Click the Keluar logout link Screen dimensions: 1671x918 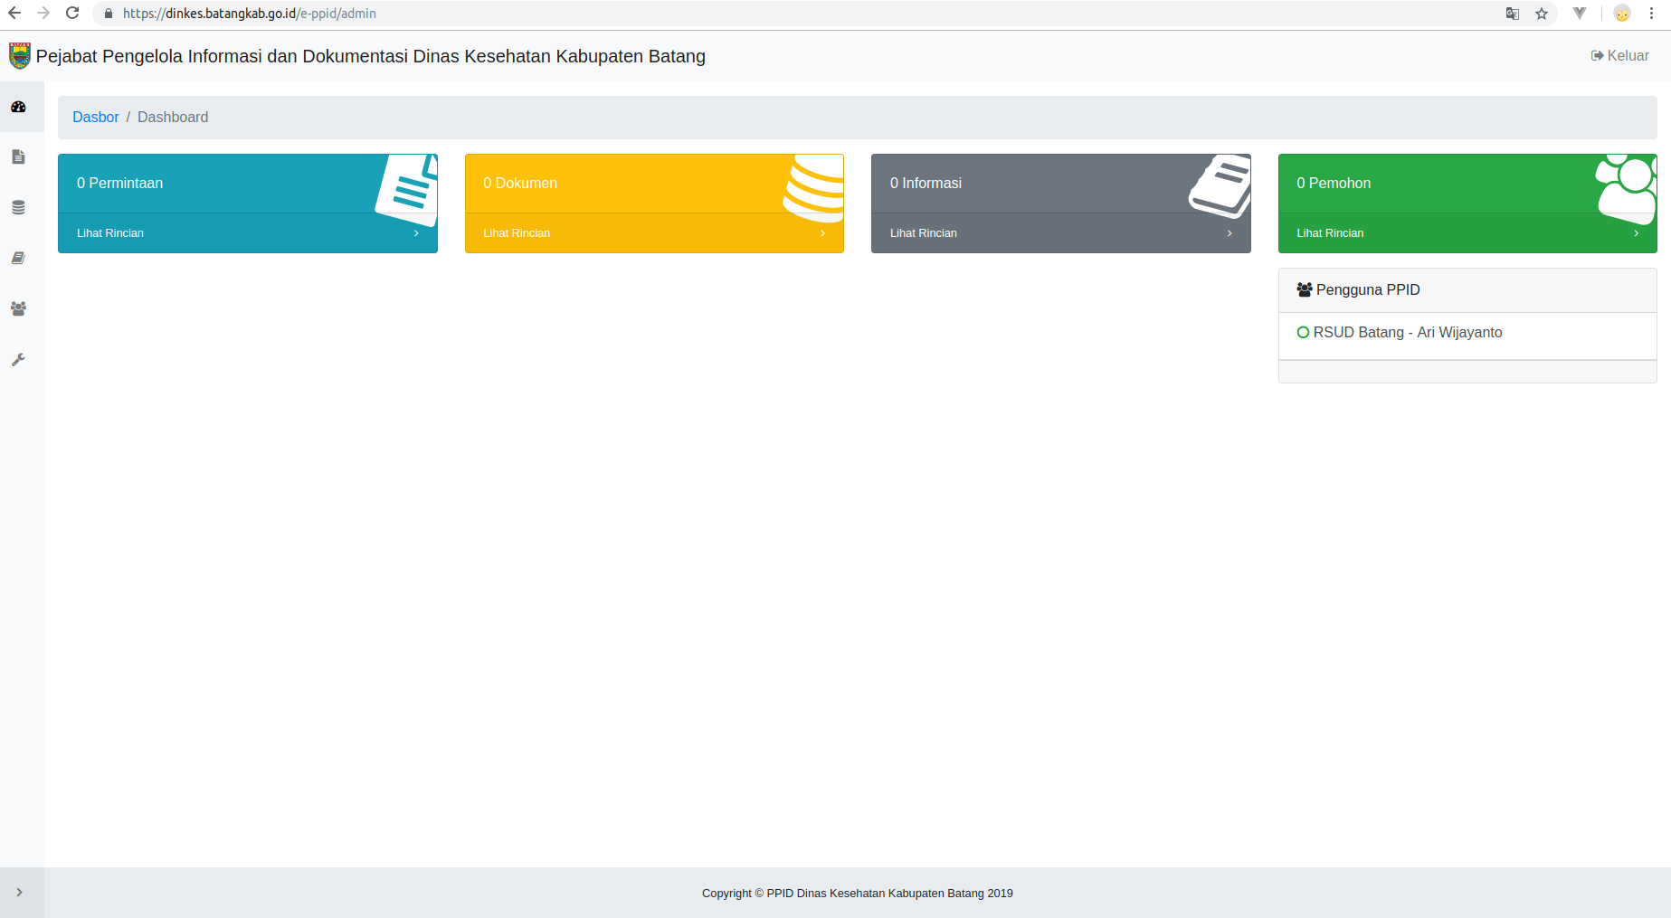(x=1619, y=56)
